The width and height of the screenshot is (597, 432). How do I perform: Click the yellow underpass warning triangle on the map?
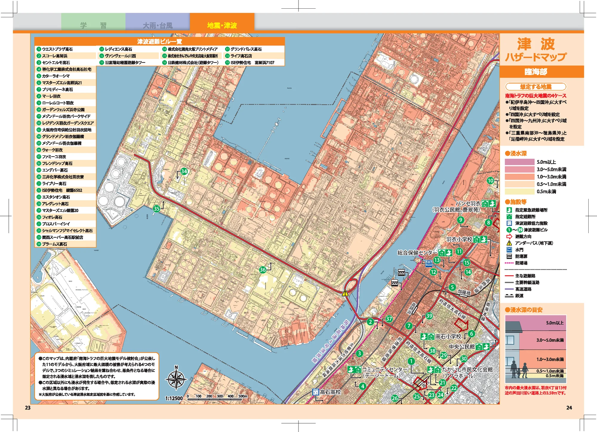click(x=345, y=293)
